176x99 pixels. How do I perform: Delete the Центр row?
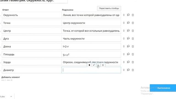[x=133, y=31]
